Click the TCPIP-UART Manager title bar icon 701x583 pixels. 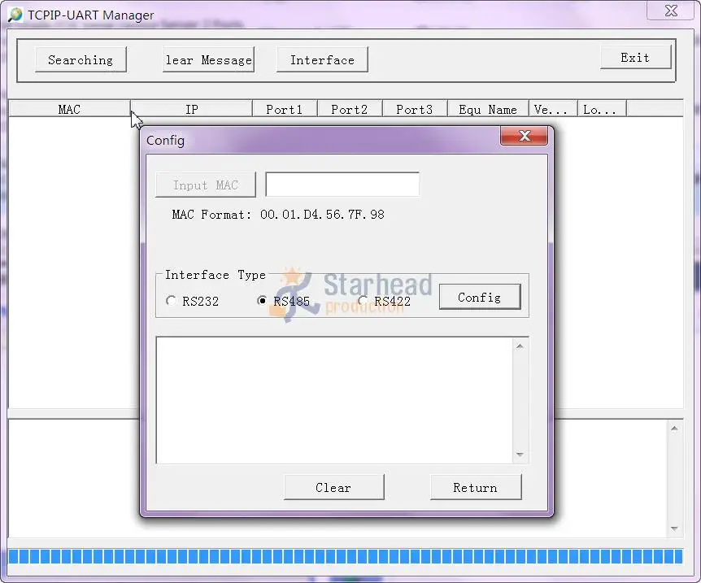(x=15, y=15)
